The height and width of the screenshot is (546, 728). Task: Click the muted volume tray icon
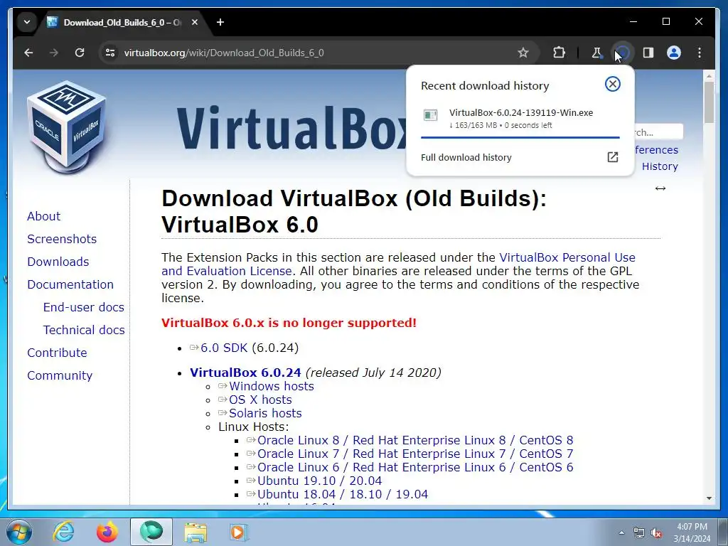656,533
